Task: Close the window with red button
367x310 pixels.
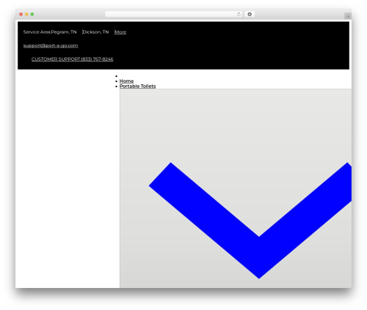Action: pos(21,14)
